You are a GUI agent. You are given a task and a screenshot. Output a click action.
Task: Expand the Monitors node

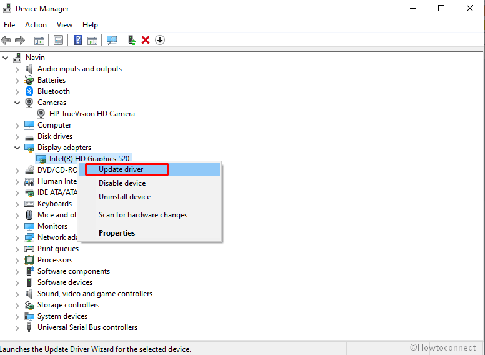[17, 227]
